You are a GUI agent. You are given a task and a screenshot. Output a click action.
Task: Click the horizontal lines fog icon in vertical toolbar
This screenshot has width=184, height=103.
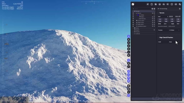click(x=129, y=66)
